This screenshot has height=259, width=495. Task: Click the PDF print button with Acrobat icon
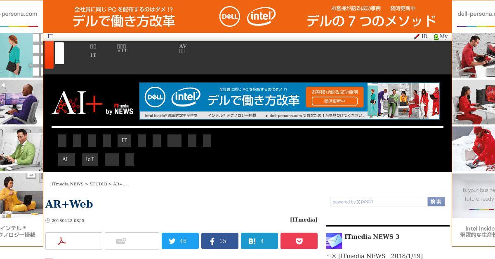(73, 241)
